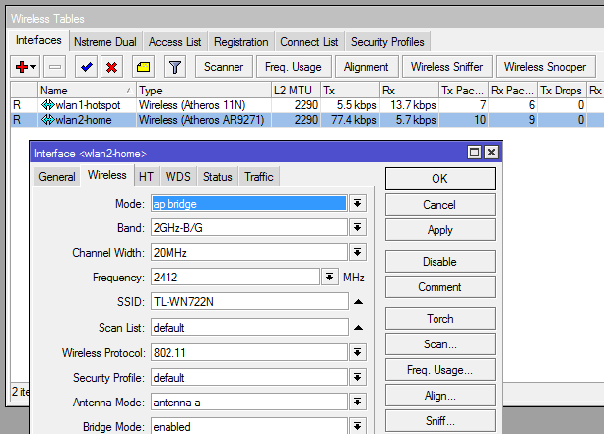Collapse the SSID field with up arrow
604x434 pixels.
[358, 302]
